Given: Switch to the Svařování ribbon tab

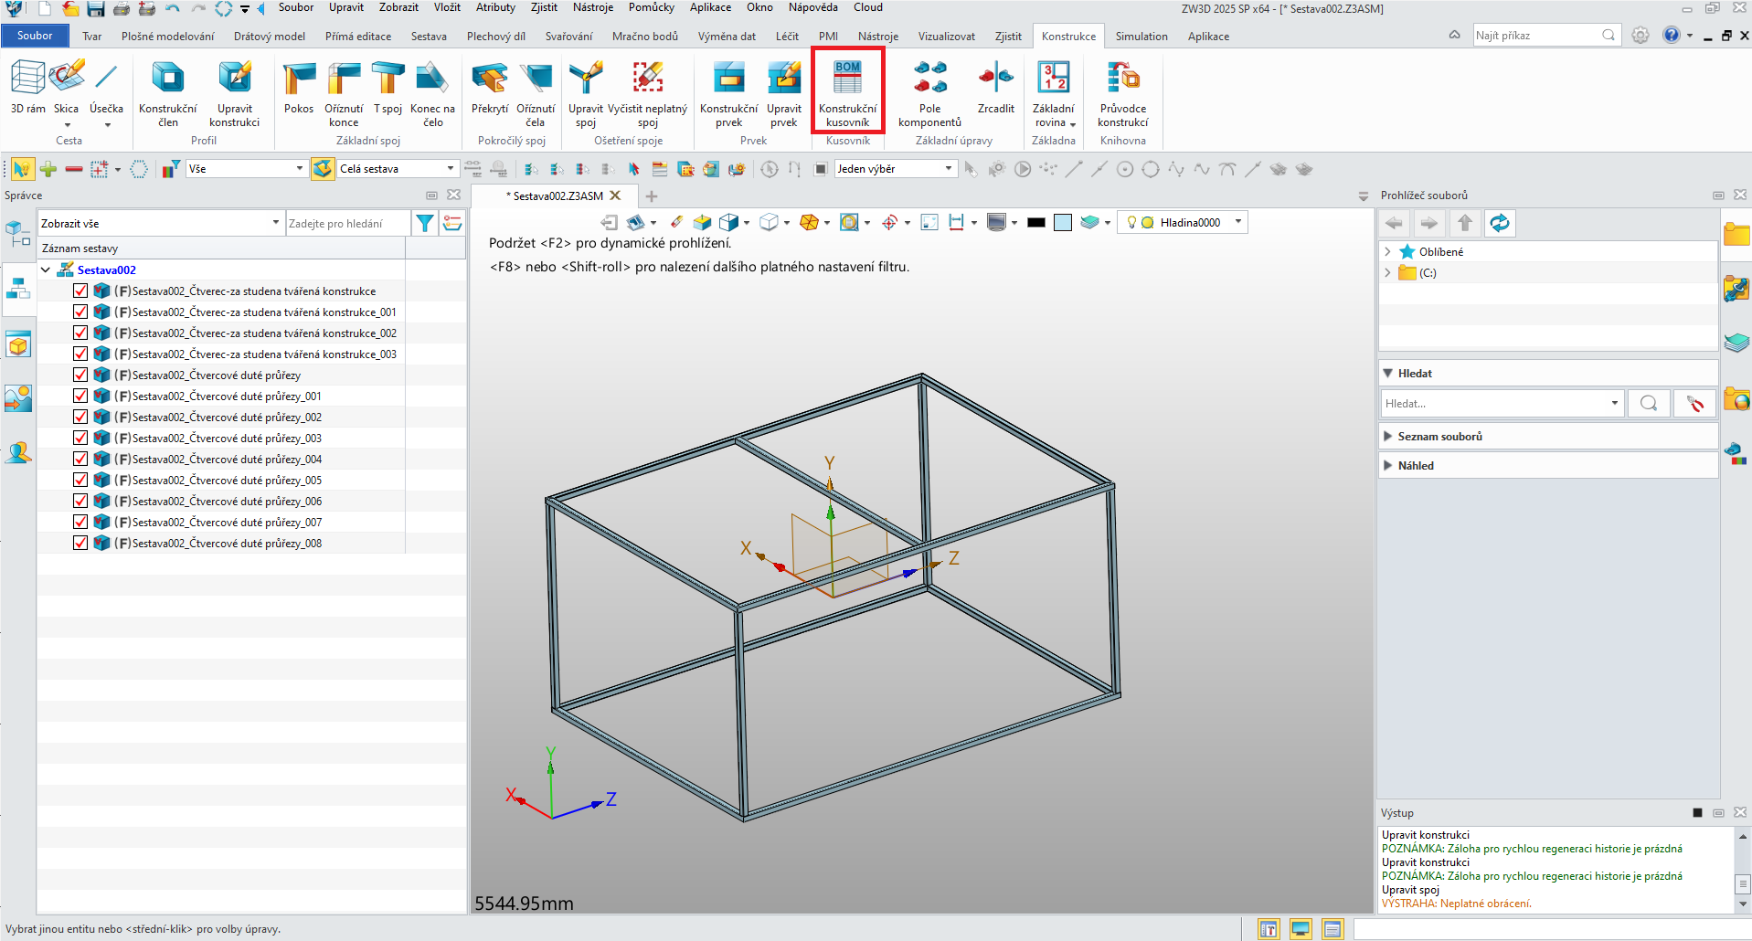Looking at the screenshot, I should (568, 37).
